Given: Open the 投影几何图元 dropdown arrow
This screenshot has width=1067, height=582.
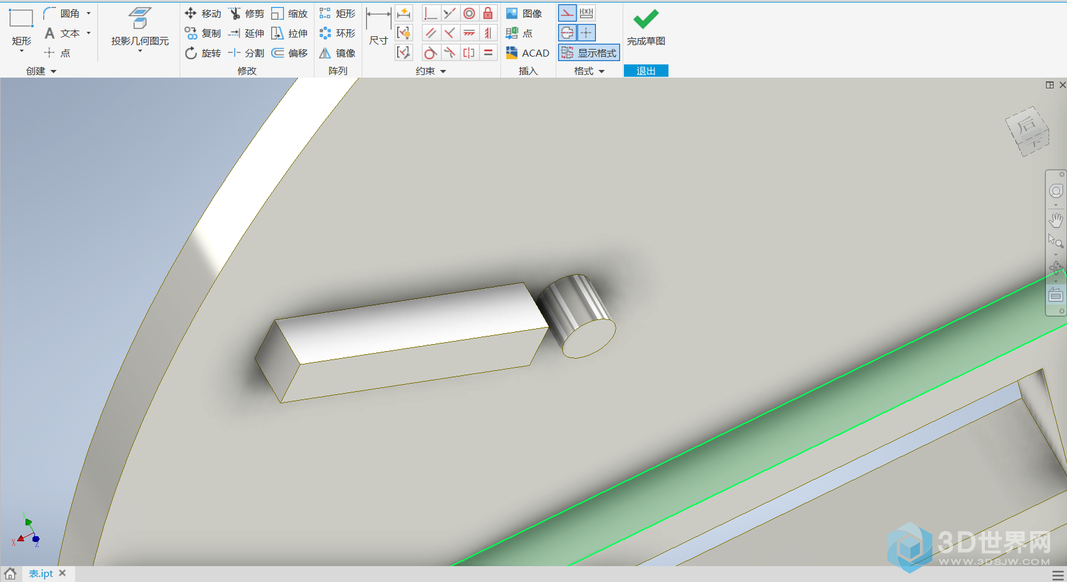Looking at the screenshot, I should click(140, 51).
